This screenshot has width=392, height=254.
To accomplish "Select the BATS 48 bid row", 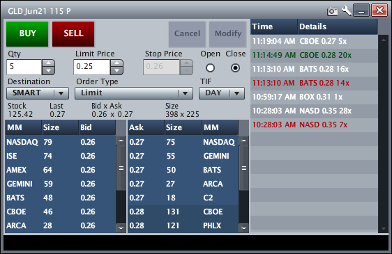I will click(60, 198).
